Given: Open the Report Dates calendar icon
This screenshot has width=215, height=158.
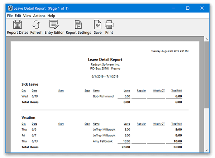Looking at the screenshot, I should point(18,27).
